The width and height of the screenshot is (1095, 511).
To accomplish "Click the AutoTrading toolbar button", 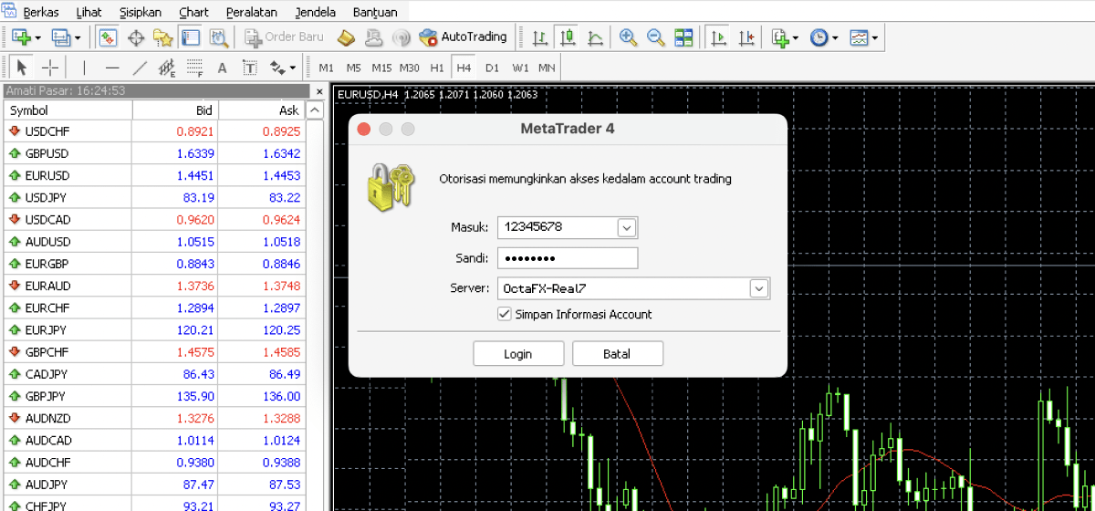I will (463, 37).
